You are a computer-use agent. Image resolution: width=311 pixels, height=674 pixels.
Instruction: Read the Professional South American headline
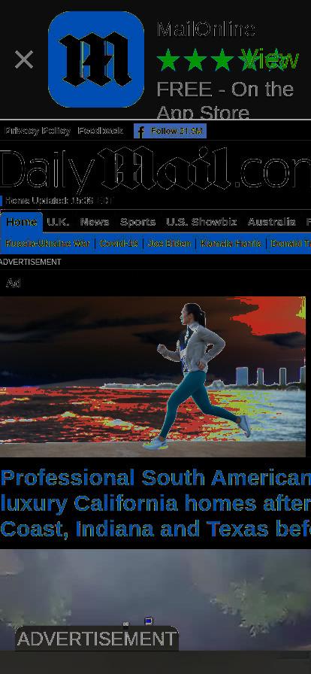[x=155, y=503]
